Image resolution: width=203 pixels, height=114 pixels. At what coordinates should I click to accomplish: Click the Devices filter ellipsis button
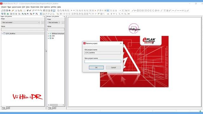click(63, 22)
